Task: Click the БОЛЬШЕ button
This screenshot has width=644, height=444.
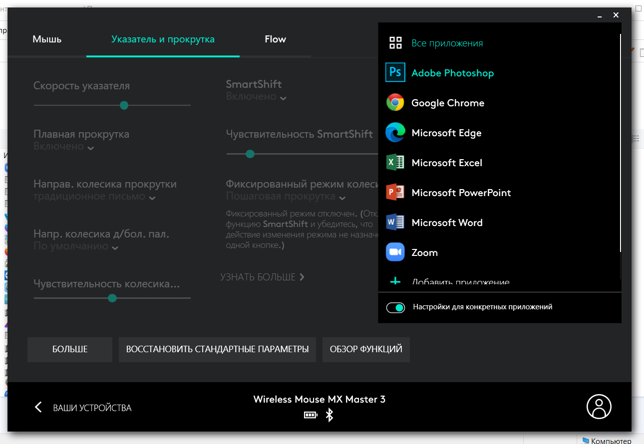Action: coord(70,349)
